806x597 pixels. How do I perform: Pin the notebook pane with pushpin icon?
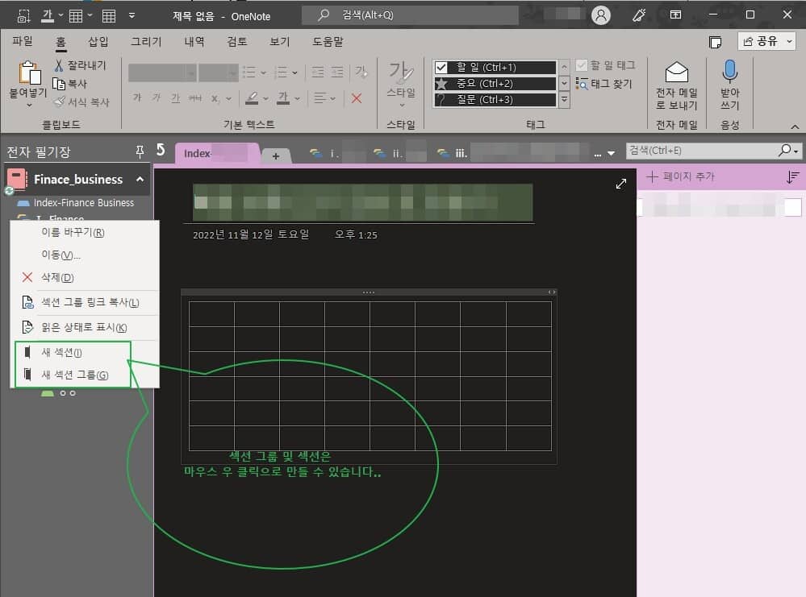(140, 151)
